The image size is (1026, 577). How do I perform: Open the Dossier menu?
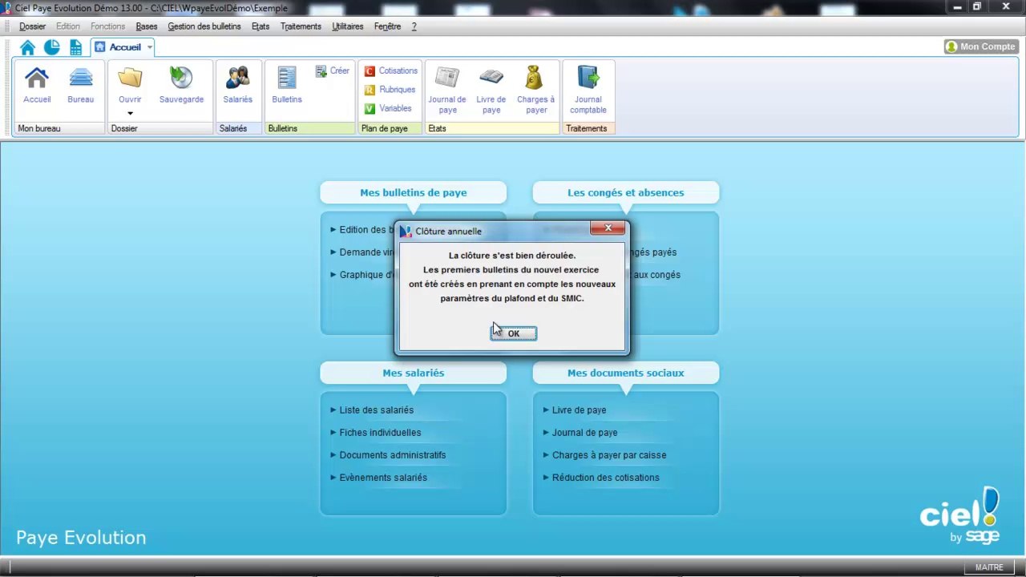coord(33,26)
